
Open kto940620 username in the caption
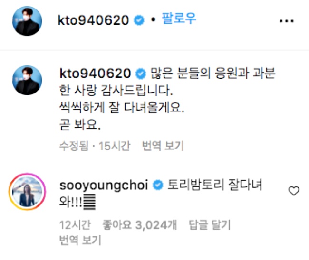(x=95, y=74)
